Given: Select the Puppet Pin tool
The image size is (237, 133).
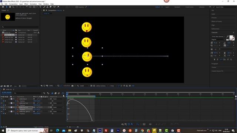Looking at the screenshot, I should (x=58, y=7).
